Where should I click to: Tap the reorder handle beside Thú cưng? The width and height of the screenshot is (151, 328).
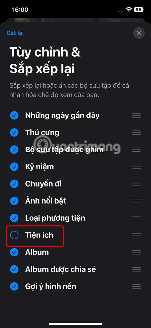[x=136, y=133]
